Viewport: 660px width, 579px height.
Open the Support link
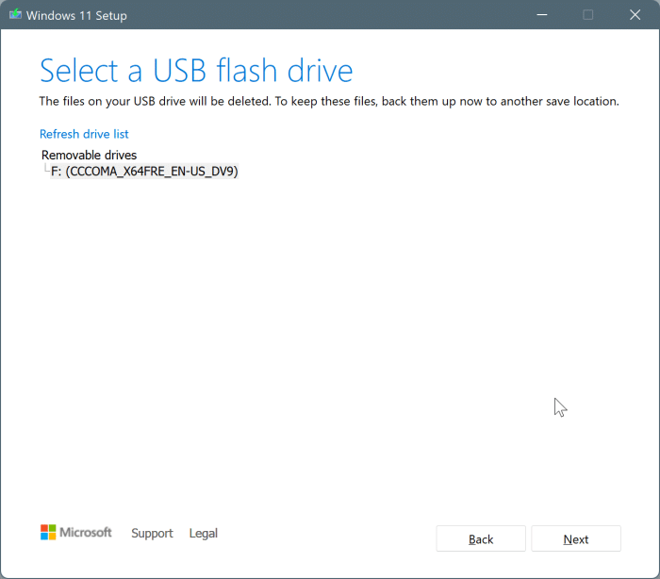click(152, 533)
